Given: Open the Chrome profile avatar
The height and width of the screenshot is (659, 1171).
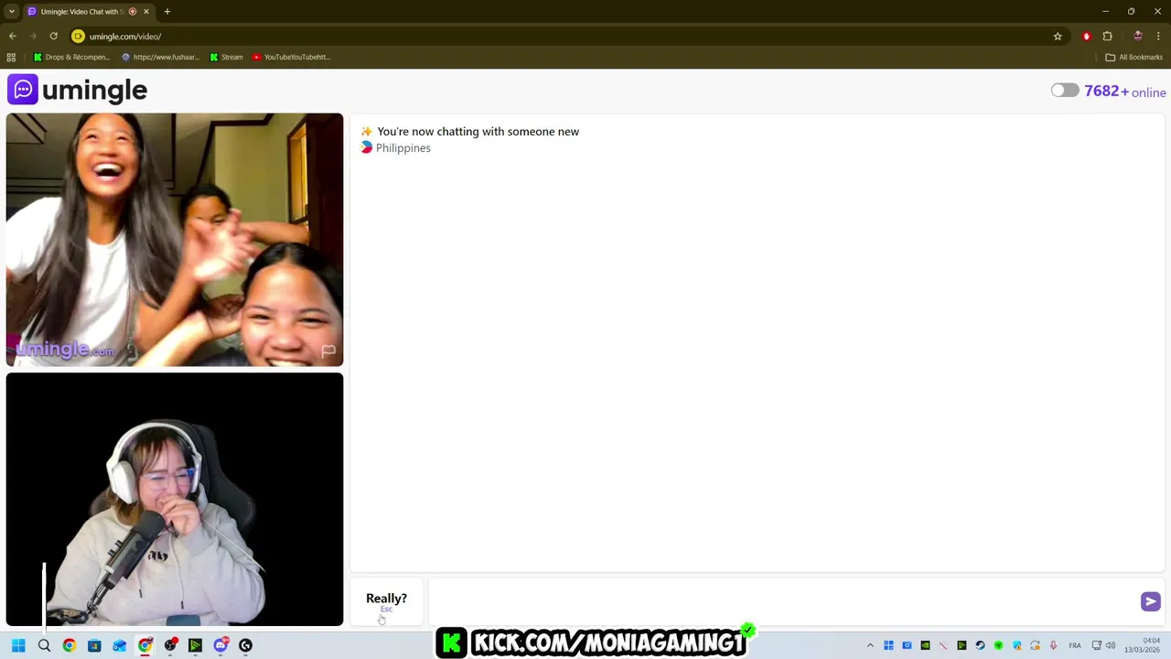Looking at the screenshot, I should coord(1137,37).
